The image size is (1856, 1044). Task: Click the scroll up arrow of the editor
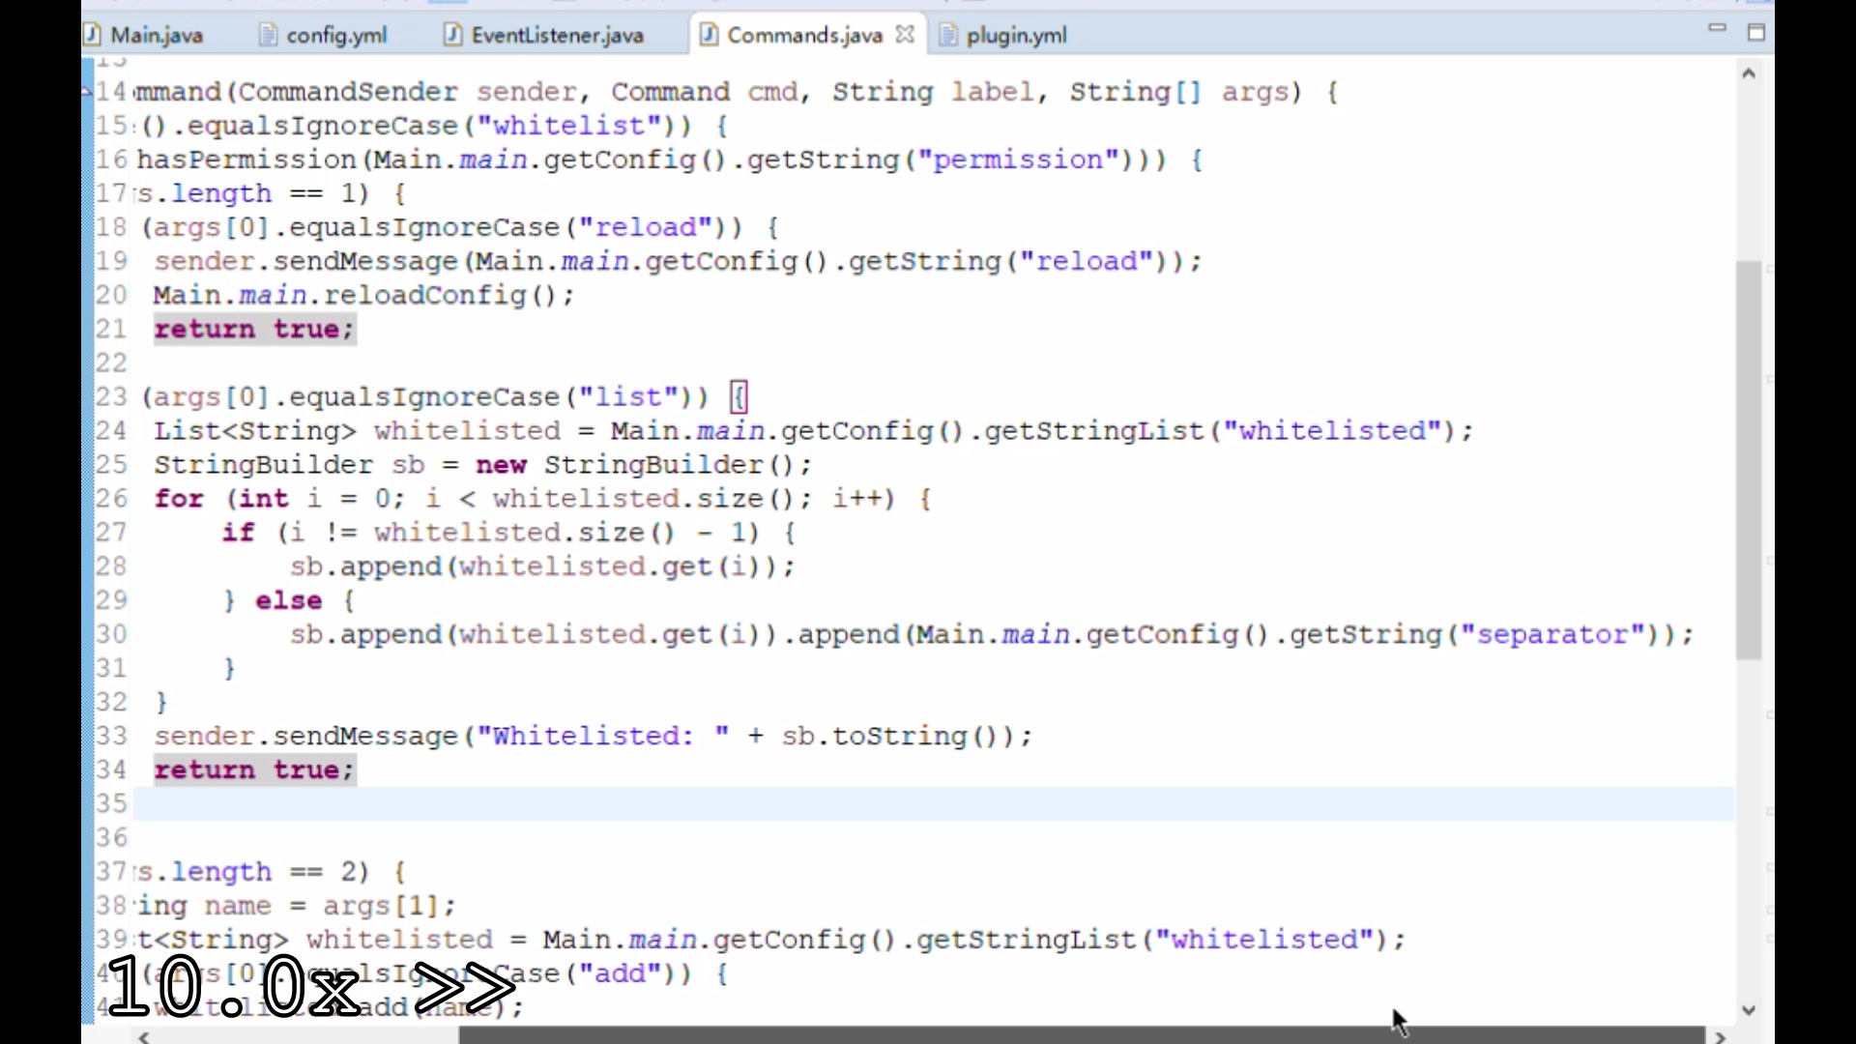[1749, 73]
